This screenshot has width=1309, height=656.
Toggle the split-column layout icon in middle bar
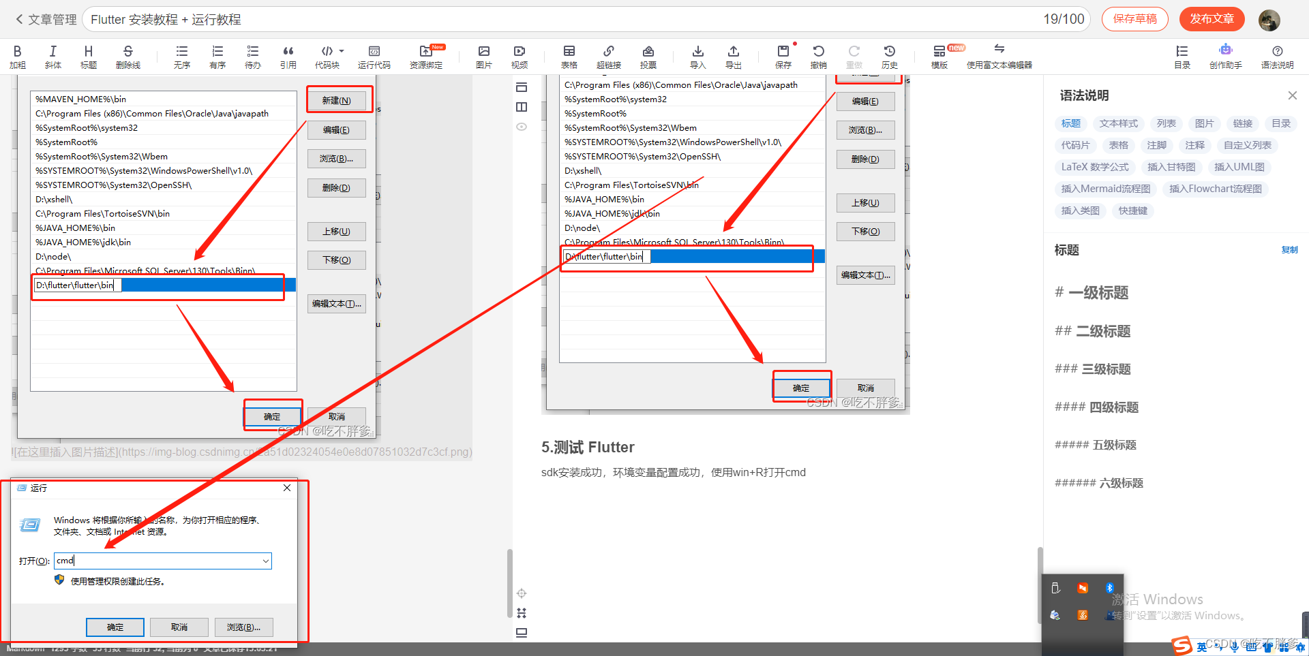coord(522,107)
